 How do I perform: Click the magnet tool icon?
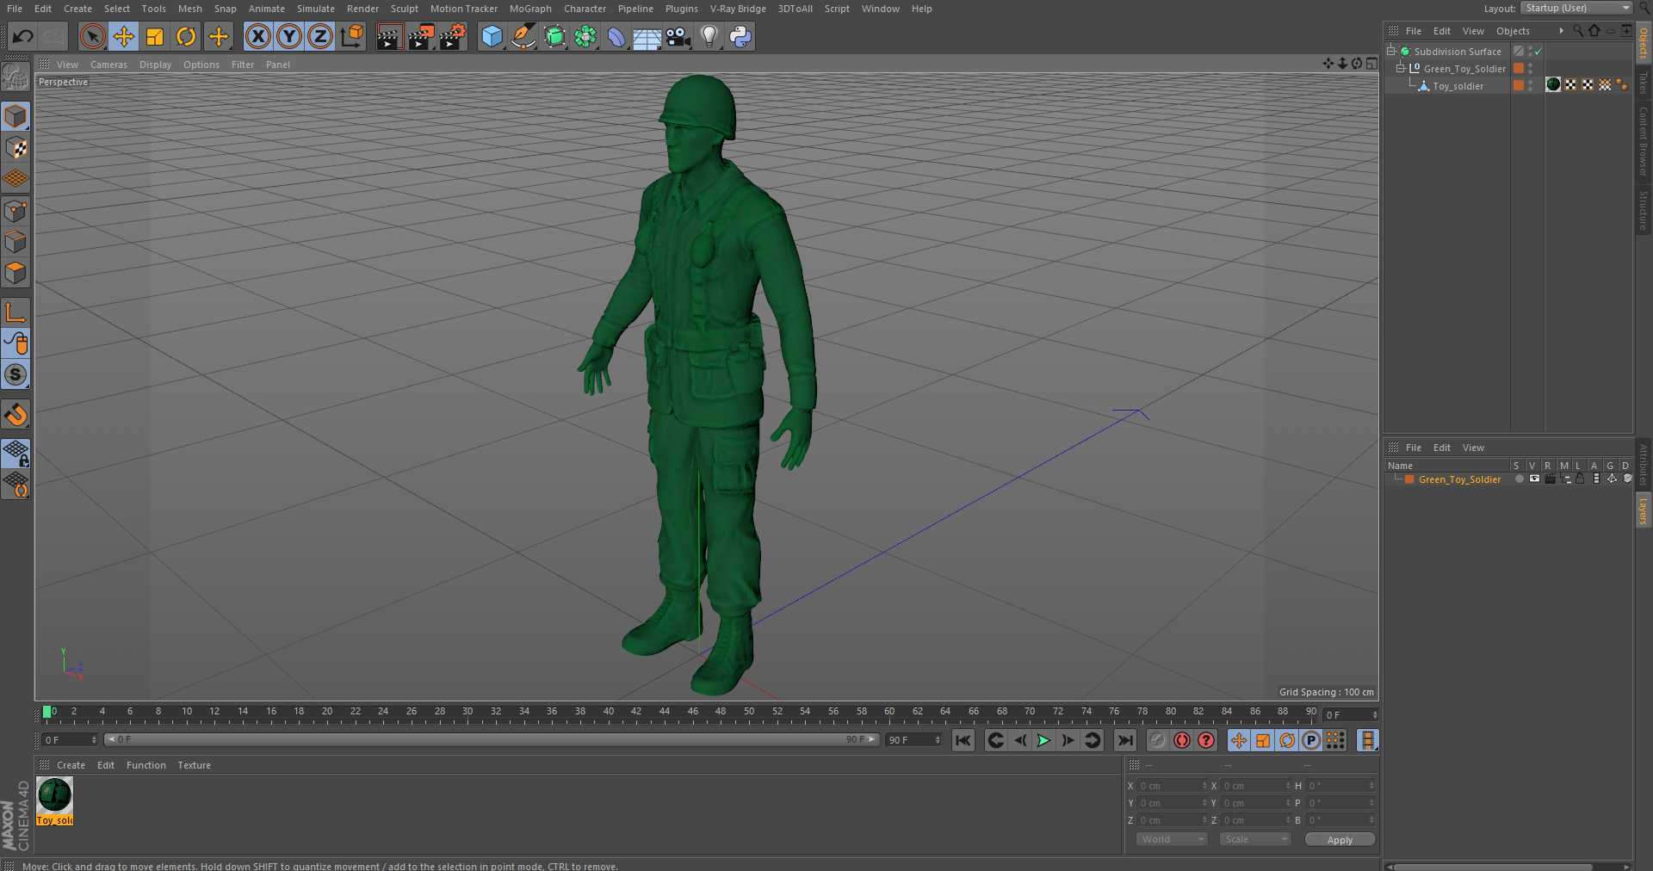(15, 415)
